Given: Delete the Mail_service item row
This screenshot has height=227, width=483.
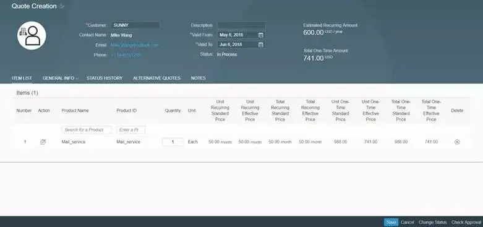Looking at the screenshot, I should 457,142.
